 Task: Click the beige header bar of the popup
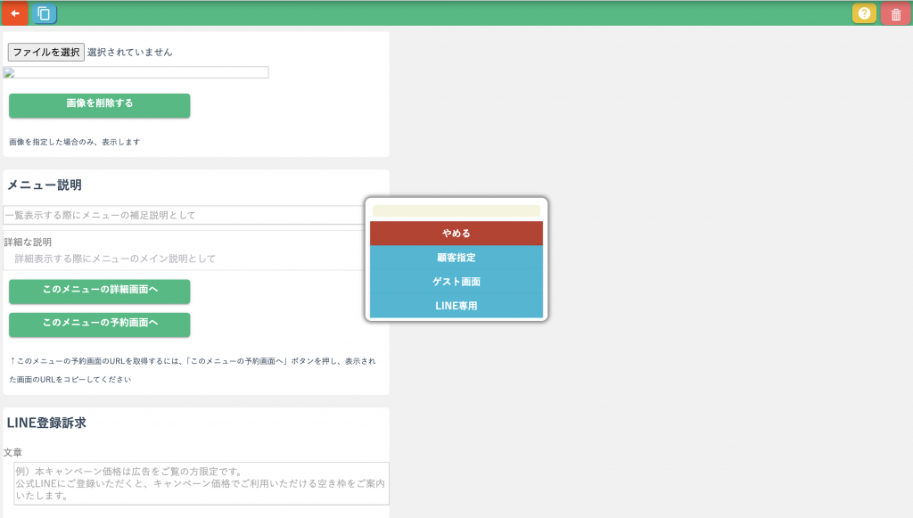(x=456, y=211)
